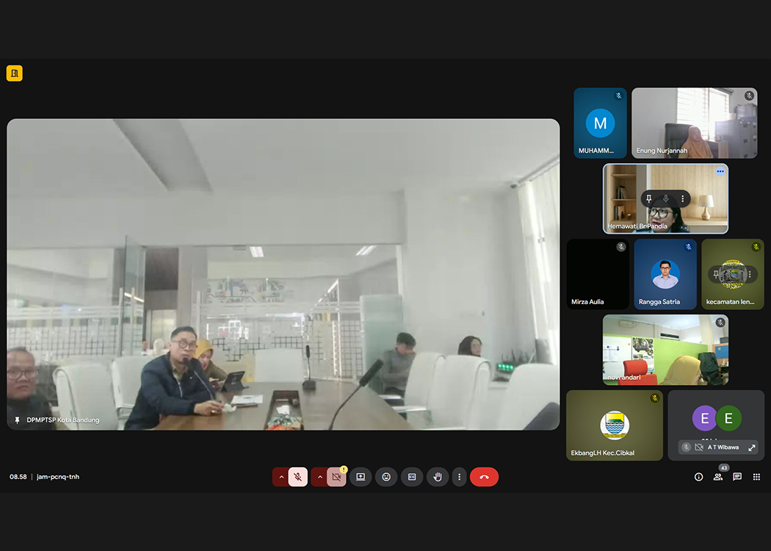
Task: Raise your hand in the meeting
Action: point(438,477)
